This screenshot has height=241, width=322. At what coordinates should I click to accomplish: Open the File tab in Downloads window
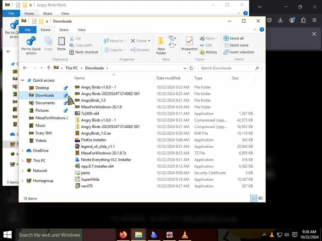click(x=28, y=30)
